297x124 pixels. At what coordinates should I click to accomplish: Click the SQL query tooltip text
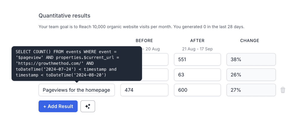tap(77, 63)
